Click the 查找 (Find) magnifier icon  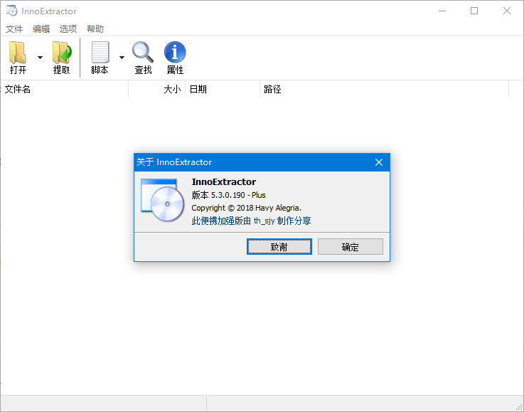point(143,52)
